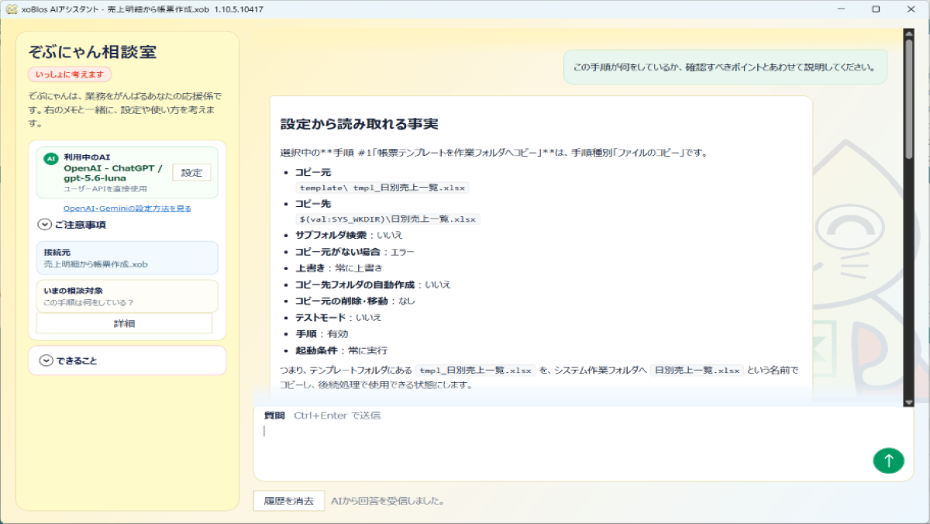Click the 上書き：常に上書き line

point(339,267)
